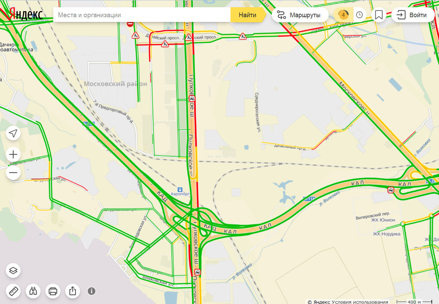This screenshot has width=439, height=304.
Task: Zoom in with the plus button
Action: (x=13, y=154)
